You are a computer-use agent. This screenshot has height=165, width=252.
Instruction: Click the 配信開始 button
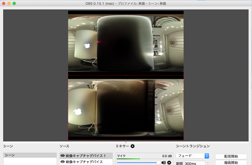[231, 156]
